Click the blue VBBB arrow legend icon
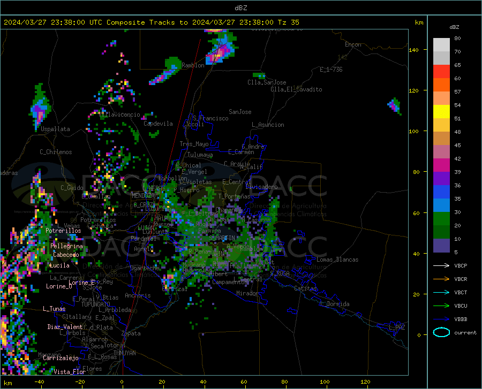The image size is (482, 389). [x=441, y=319]
